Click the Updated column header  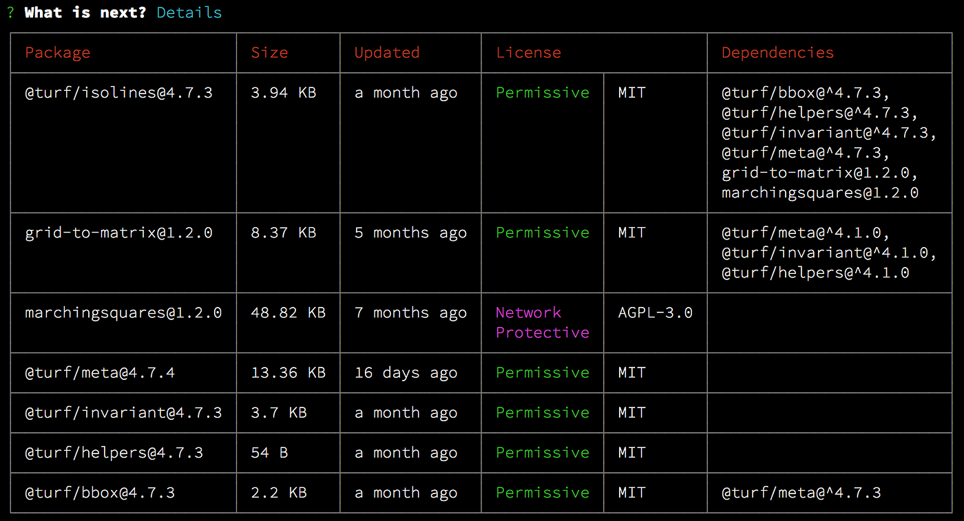point(387,53)
